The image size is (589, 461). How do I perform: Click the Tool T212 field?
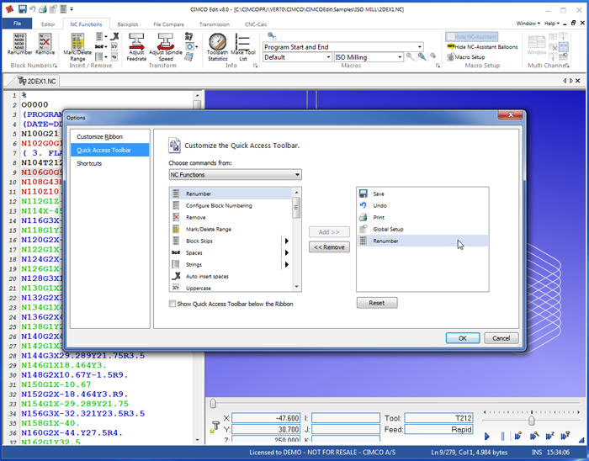point(438,418)
